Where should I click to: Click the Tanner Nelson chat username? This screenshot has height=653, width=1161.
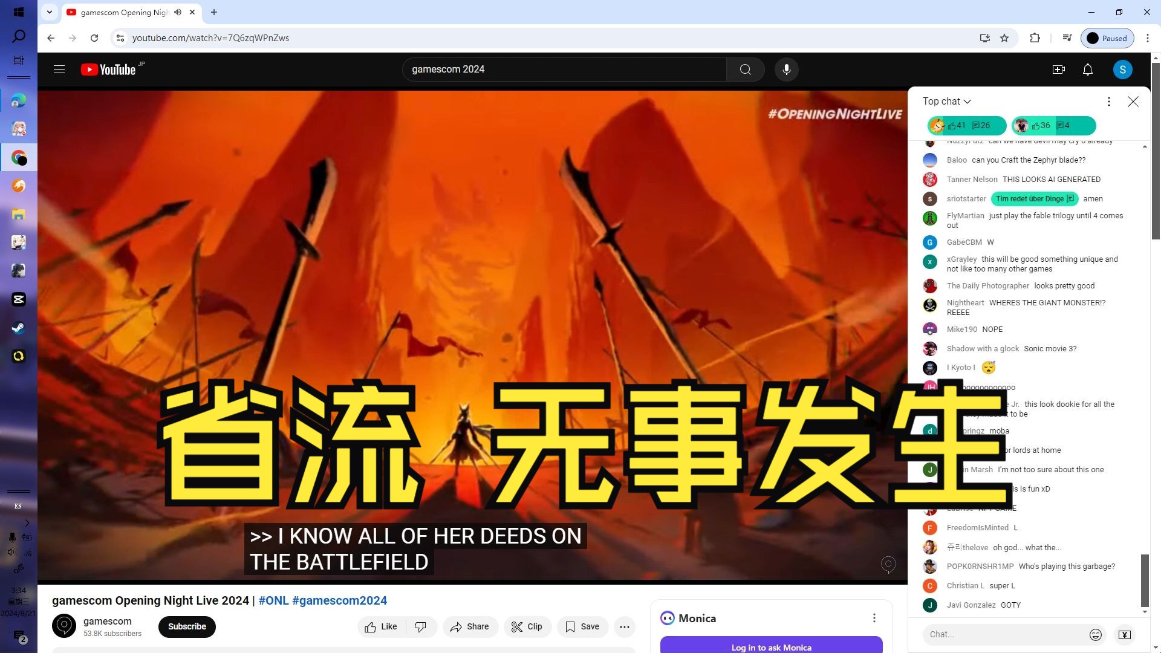(972, 180)
